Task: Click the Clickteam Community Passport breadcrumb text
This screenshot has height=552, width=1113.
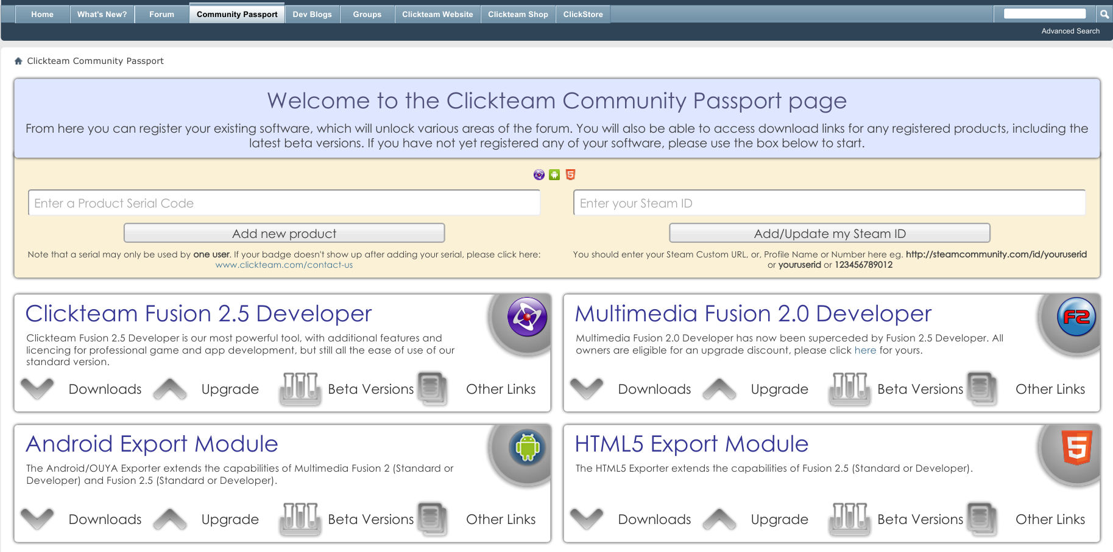Action: click(95, 61)
